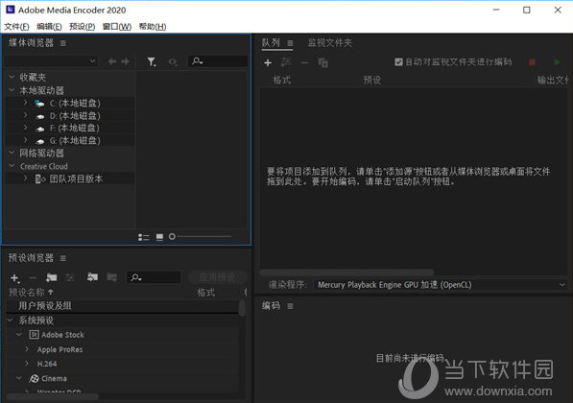Expand the Apple ProRes preset group
Viewport: 573px width, 403px height.
[26, 349]
